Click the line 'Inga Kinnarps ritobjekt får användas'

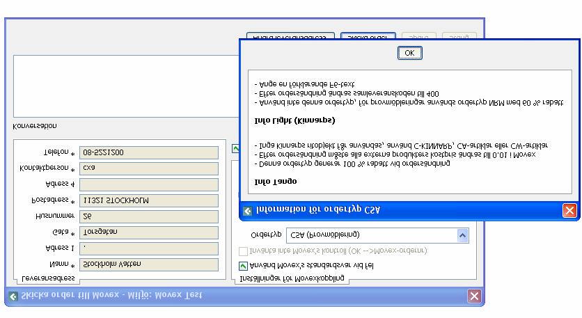click(401, 145)
